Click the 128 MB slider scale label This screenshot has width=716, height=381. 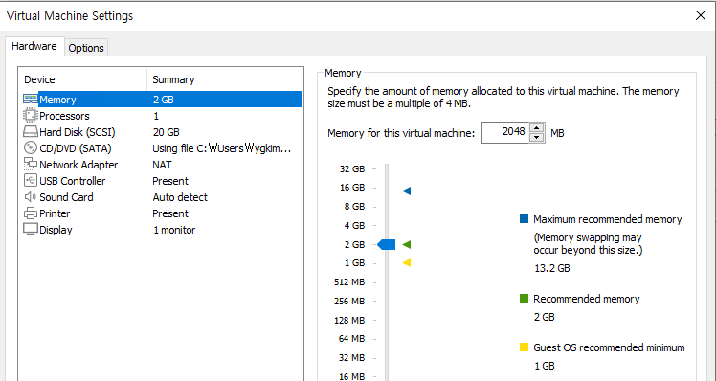(x=349, y=321)
